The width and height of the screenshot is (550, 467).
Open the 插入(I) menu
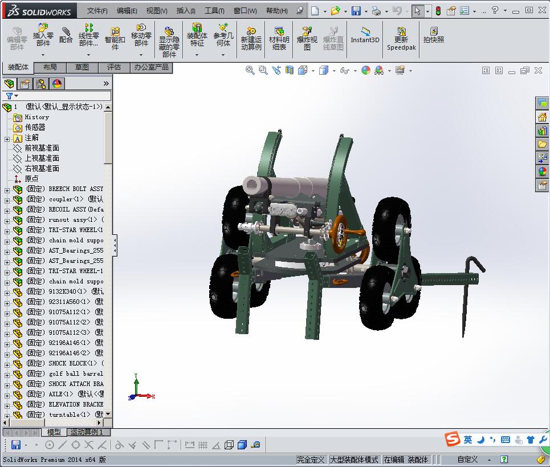point(186,11)
